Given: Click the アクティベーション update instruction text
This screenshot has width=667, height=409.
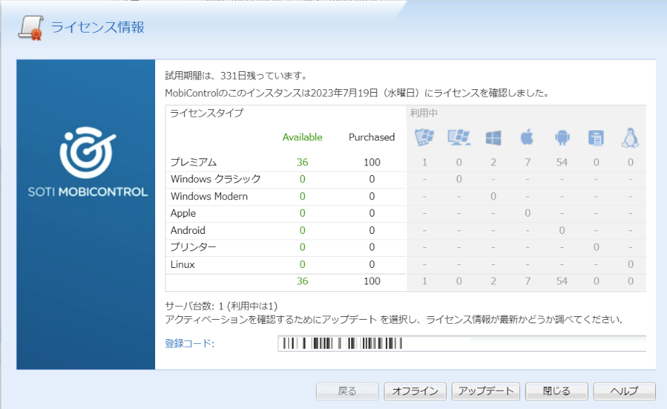Looking at the screenshot, I should [x=393, y=320].
